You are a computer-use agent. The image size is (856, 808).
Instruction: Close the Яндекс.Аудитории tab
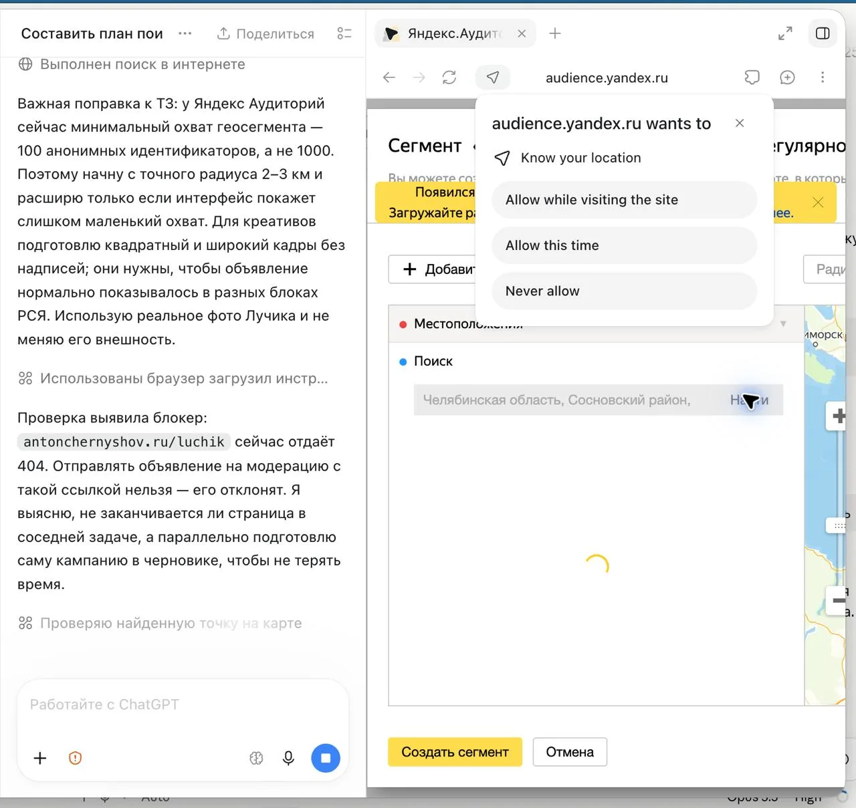pos(522,33)
